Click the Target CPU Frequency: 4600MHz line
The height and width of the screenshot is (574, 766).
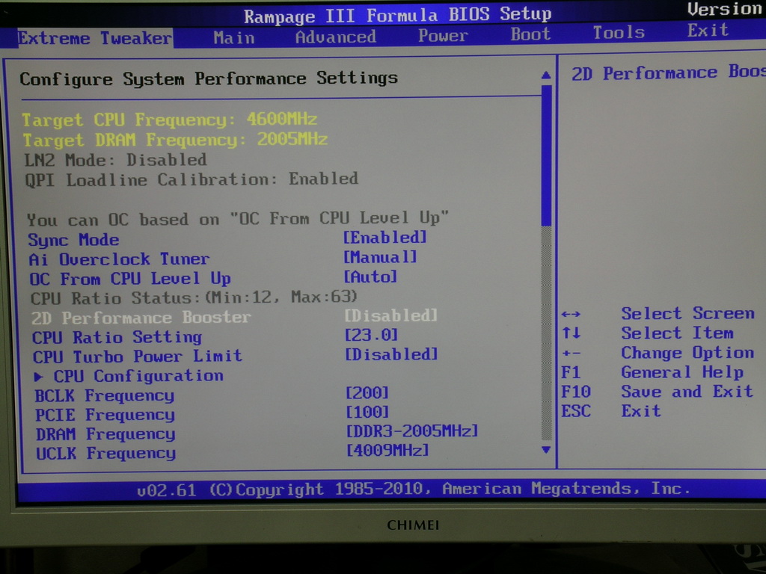tap(170, 120)
